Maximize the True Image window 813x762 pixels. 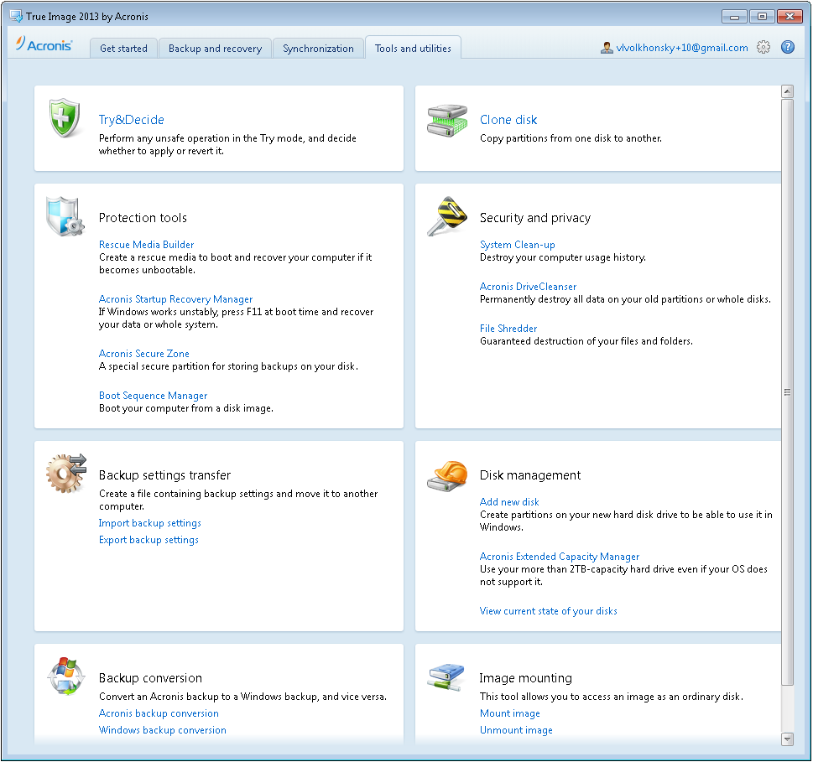[x=762, y=17]
